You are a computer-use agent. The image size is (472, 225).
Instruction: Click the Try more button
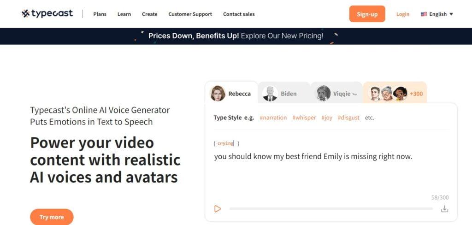52,217
